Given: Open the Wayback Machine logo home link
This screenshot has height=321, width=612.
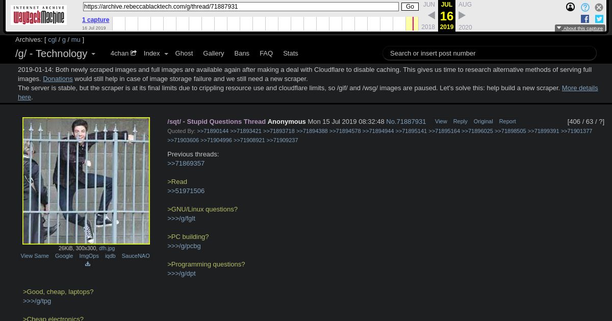Looking at the screenshot, I should [39, 15].
